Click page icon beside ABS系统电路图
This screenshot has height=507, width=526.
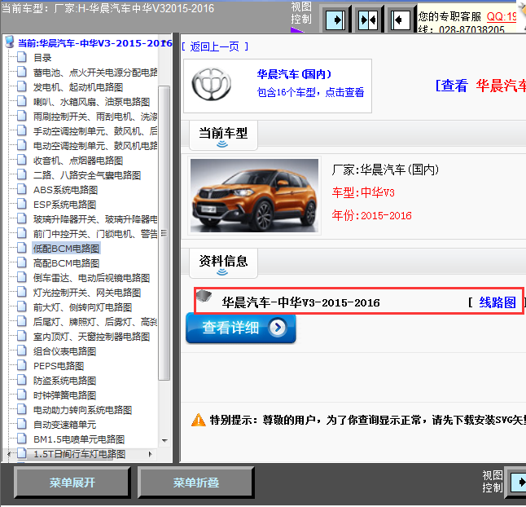click(x=22, y=189)
